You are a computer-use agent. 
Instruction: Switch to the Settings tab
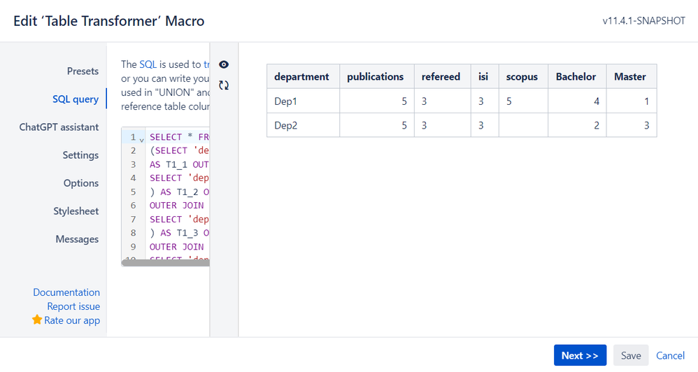pos(80,155)
